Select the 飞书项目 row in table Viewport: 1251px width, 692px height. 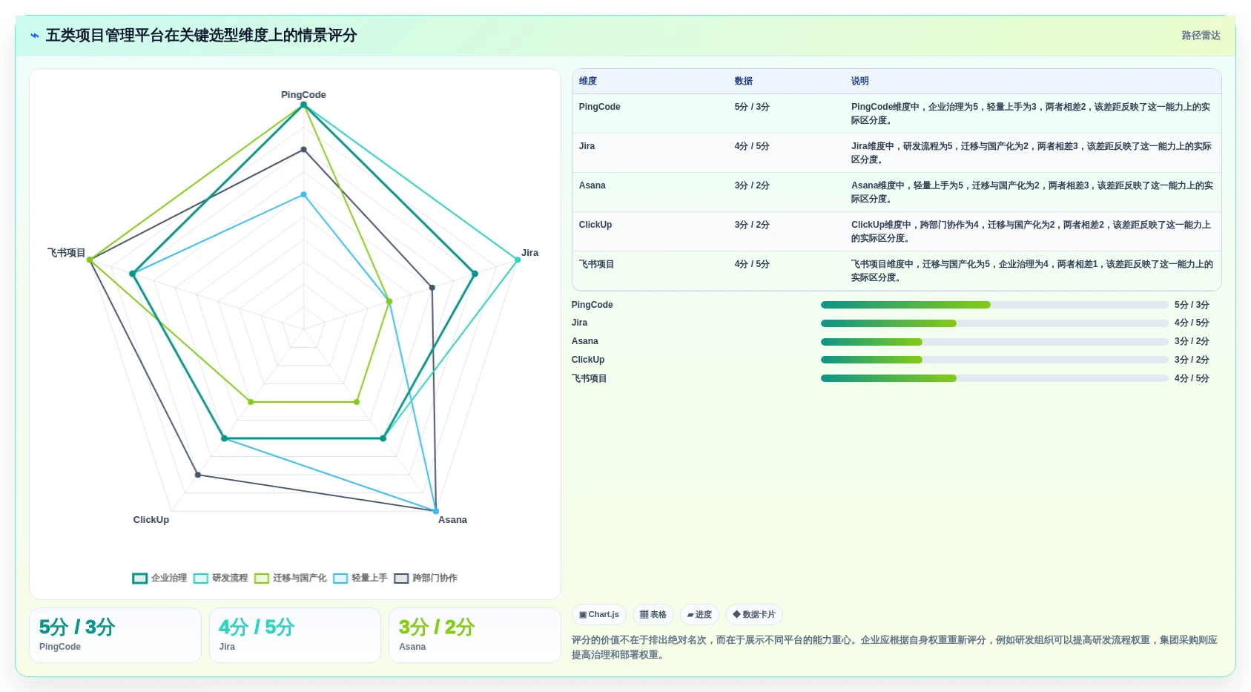click(x=897, y=271)
